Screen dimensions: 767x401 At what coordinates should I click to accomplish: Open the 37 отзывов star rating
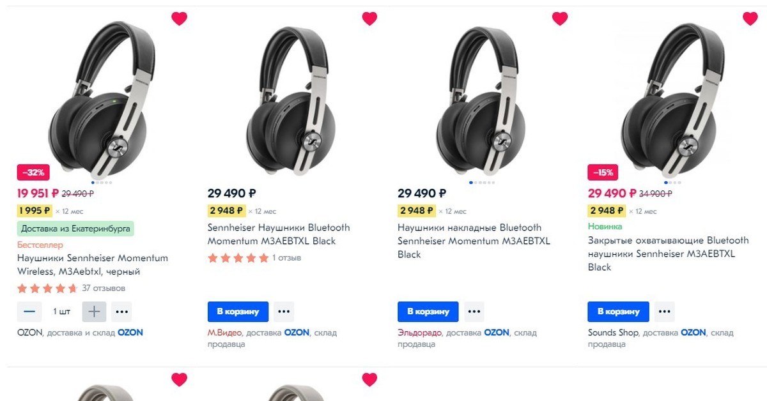pos(71,288)
